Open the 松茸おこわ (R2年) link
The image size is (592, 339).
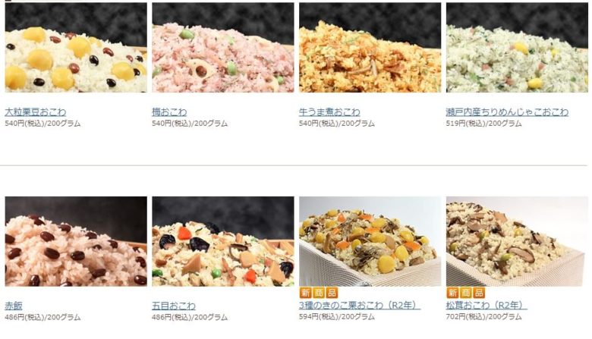coord(487,305)
